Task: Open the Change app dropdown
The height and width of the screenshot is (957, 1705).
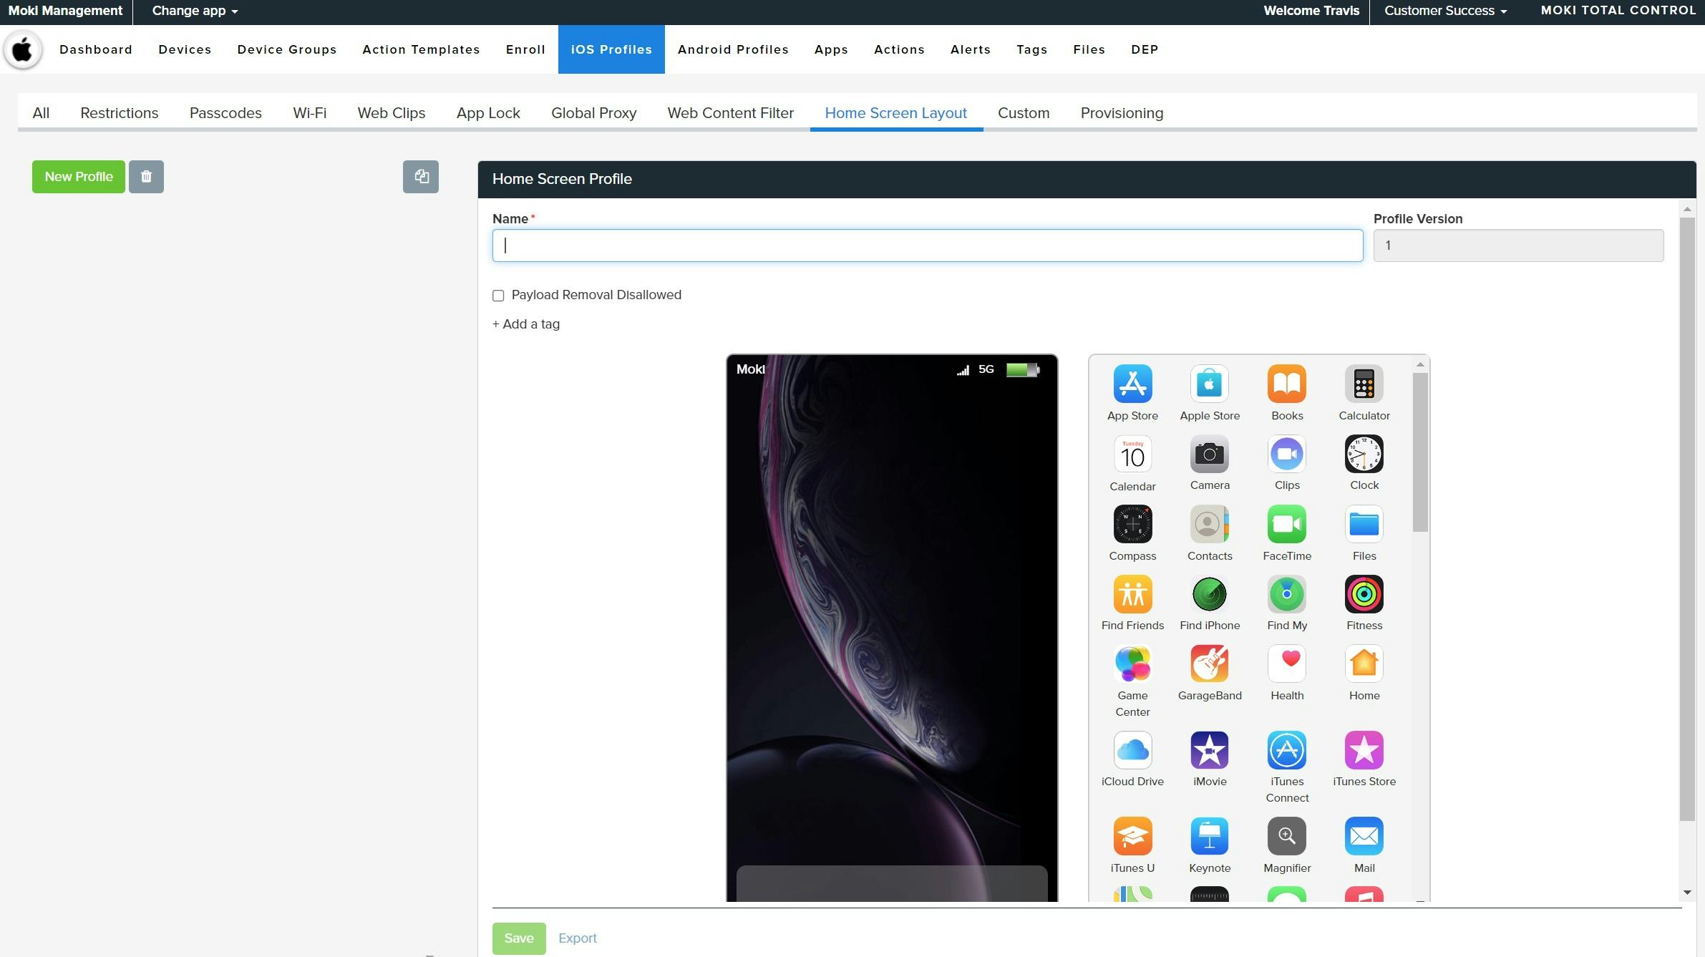Action: click(x=192, y=11)
